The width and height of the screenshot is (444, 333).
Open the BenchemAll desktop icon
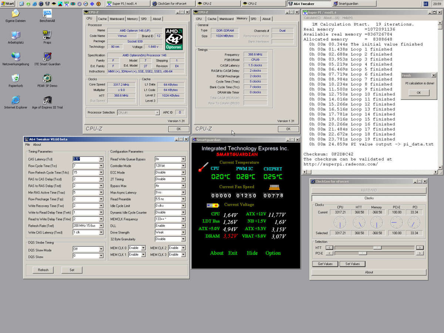click(47, 16)
